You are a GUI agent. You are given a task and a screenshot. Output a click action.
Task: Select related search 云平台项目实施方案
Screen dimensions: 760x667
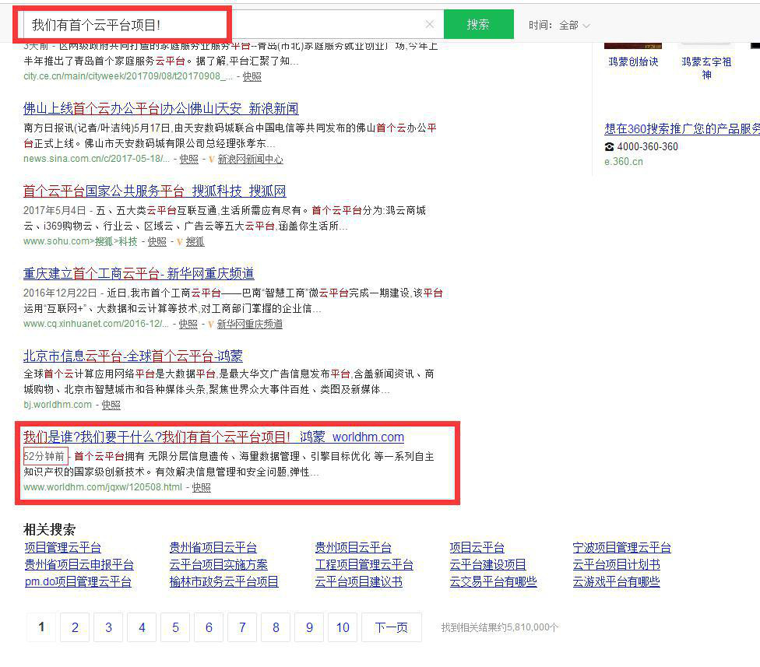point(218,565)
